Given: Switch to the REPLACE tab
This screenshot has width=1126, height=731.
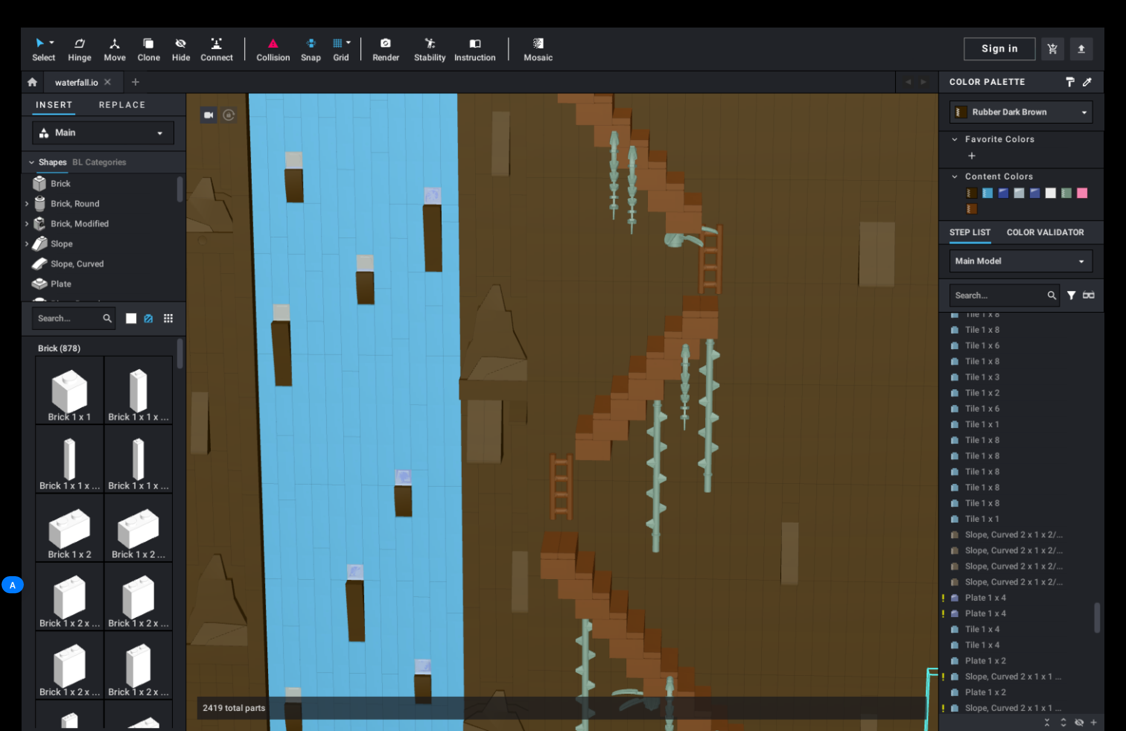Looking at the screenshot, I should pos(122,105).
